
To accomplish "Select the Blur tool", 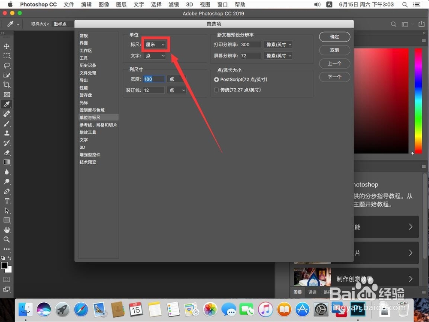I will tap(6, 172).
